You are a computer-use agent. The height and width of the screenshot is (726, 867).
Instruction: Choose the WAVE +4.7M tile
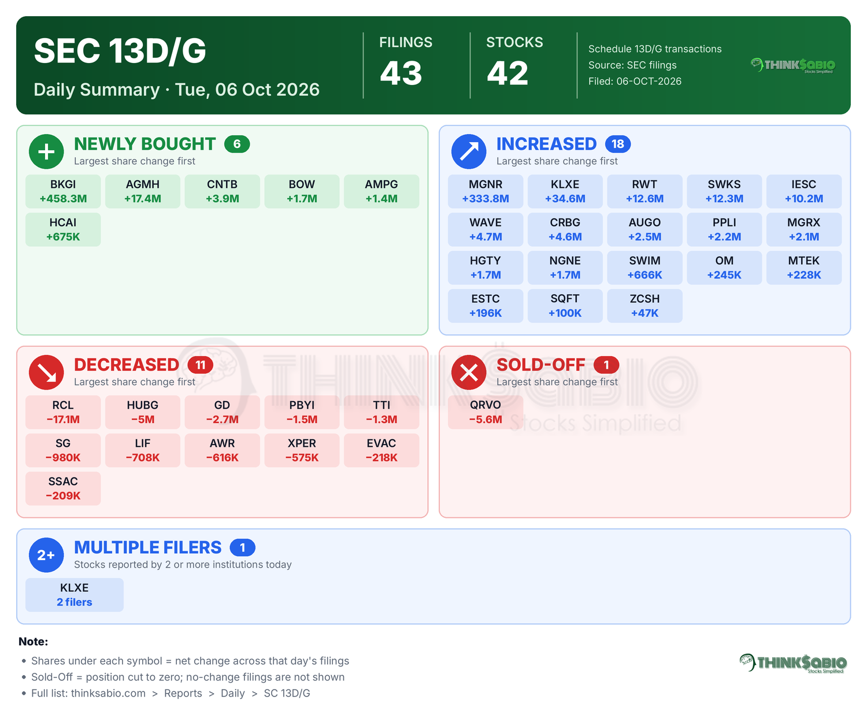(486, 229)
